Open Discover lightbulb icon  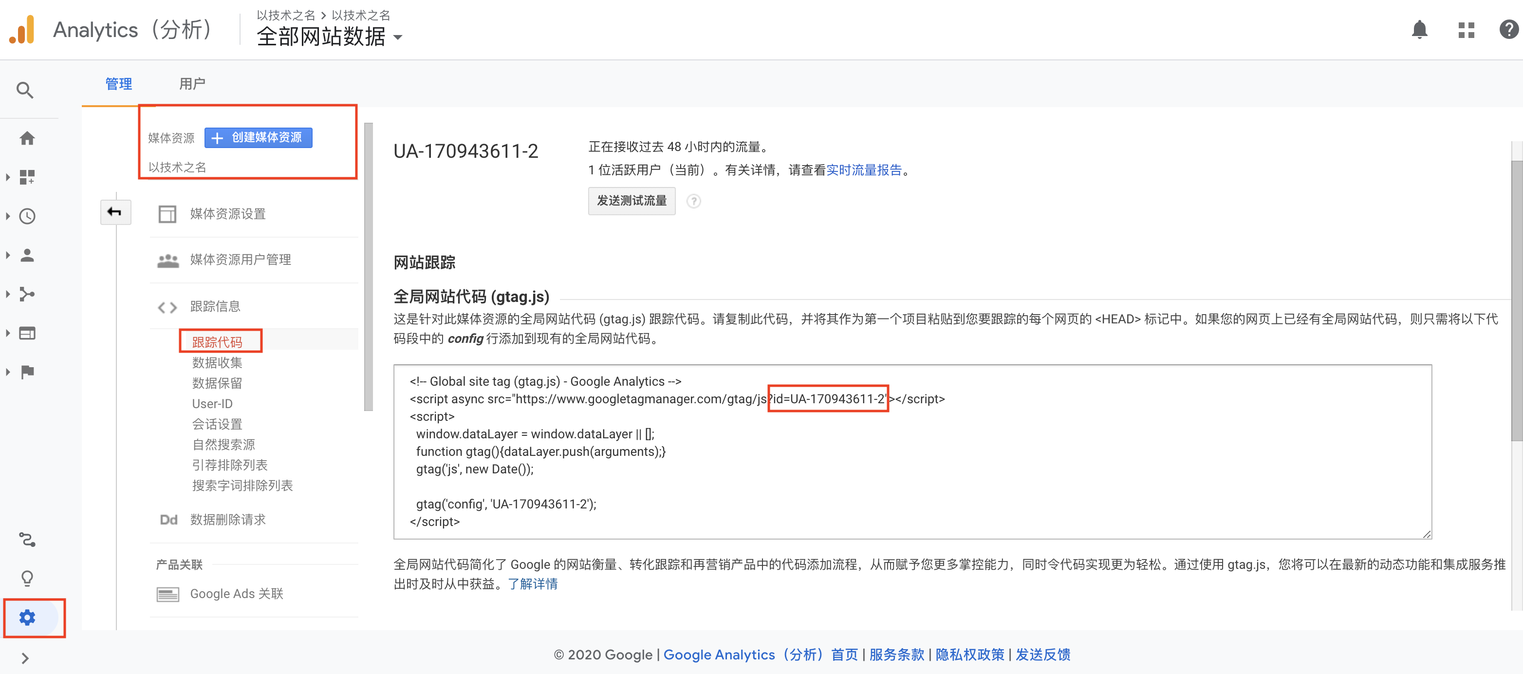pyautogui.click(x=27, y=578)
